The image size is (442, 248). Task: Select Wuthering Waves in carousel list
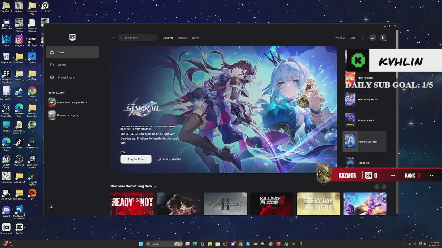click(364, 99)
